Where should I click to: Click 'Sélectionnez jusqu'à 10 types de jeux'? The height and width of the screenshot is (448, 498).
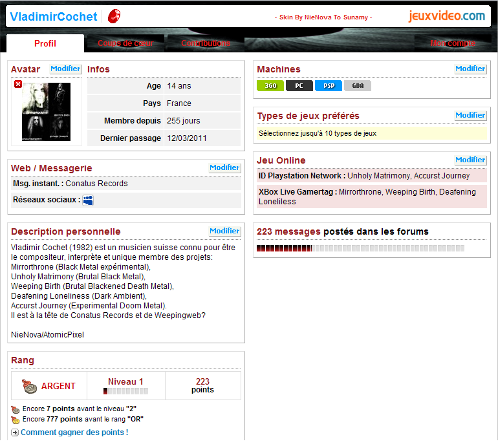point(318,133)
